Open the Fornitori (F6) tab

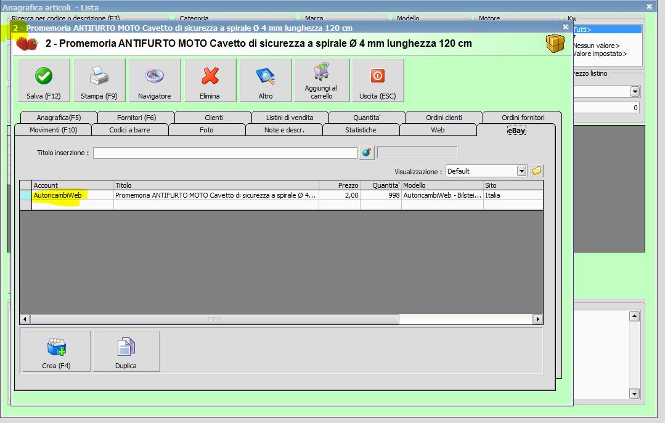[136, 118]
